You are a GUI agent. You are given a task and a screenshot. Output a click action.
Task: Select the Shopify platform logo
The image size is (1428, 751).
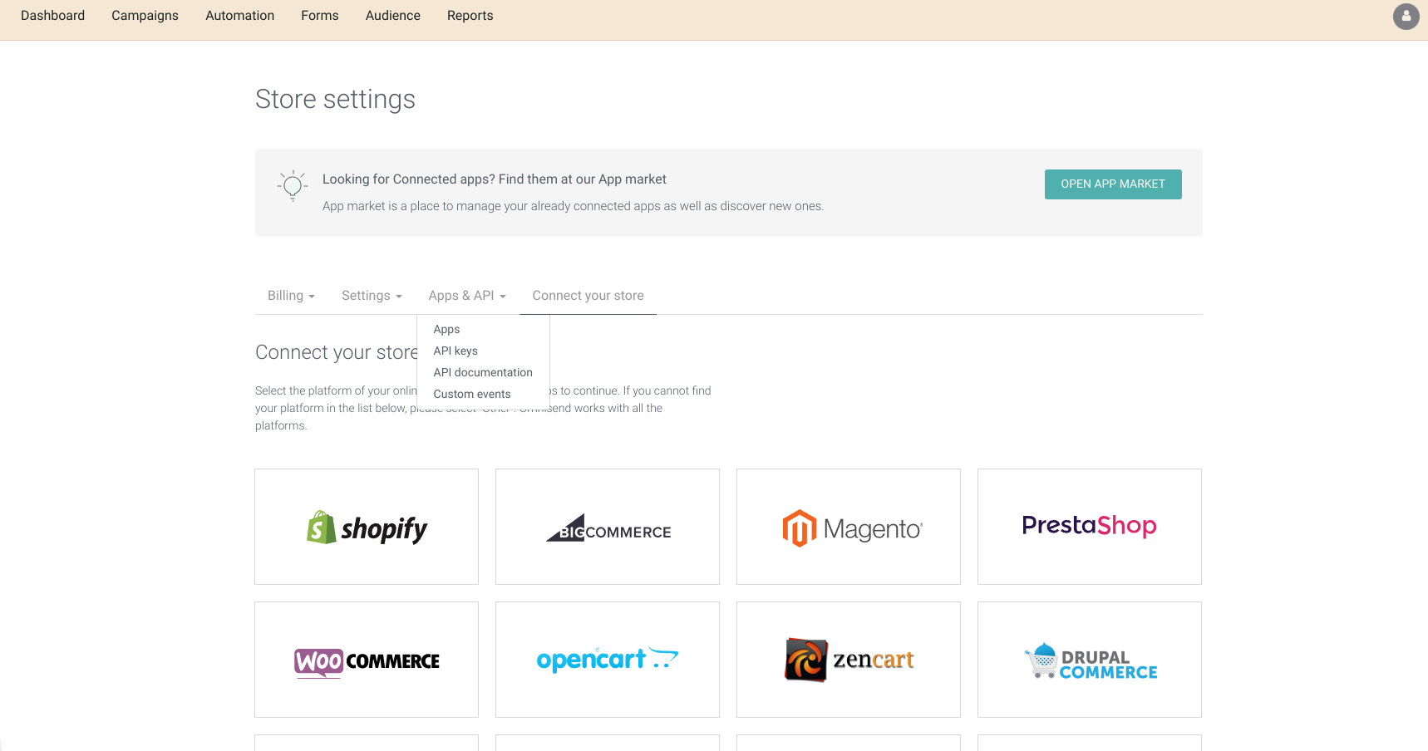click(x=366, y=527)
